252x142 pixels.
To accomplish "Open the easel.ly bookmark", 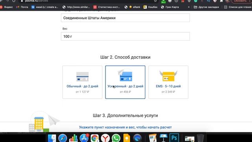I will coord(45,7).
